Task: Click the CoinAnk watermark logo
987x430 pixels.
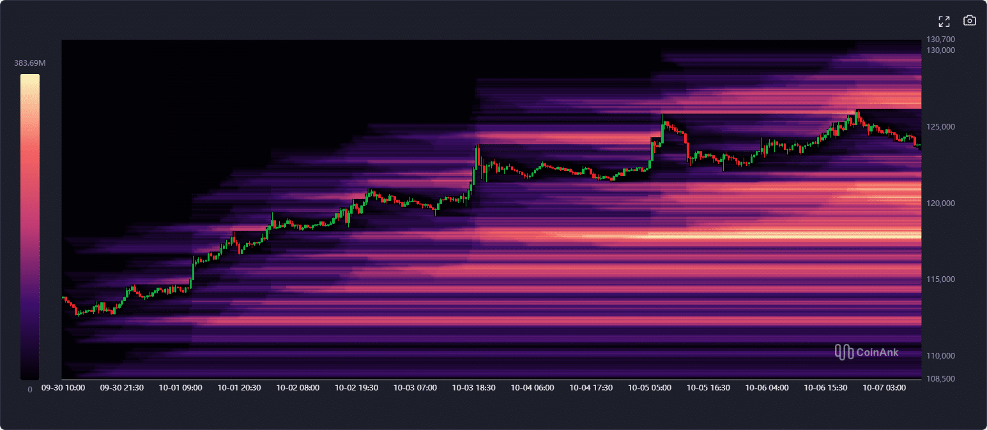Action: tap(866, 352)
